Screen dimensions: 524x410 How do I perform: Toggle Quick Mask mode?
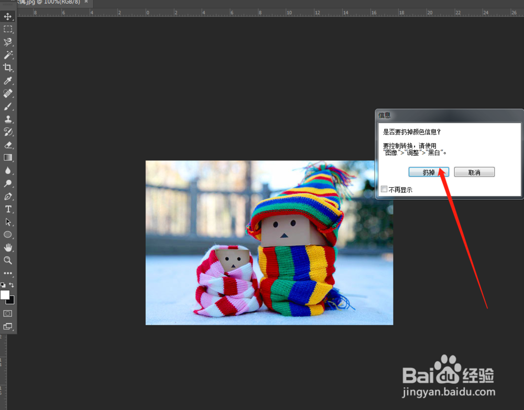[8, 314]
